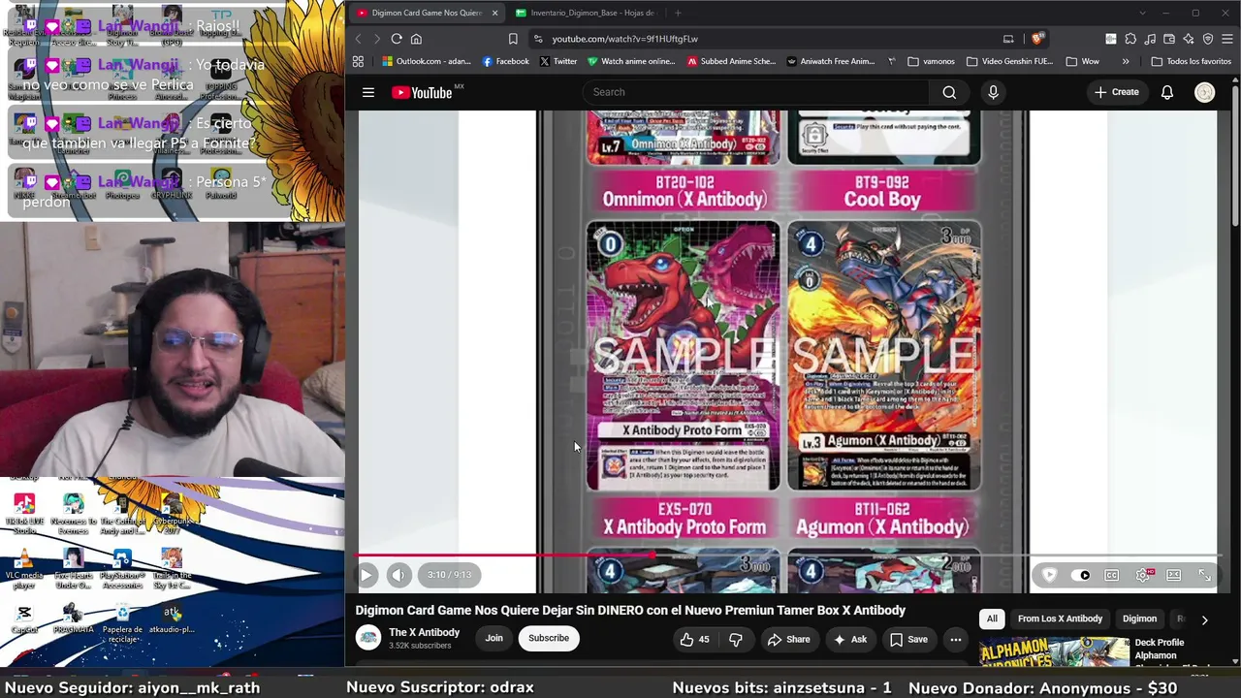Open a new browser tab plus button

pos(677,13)
